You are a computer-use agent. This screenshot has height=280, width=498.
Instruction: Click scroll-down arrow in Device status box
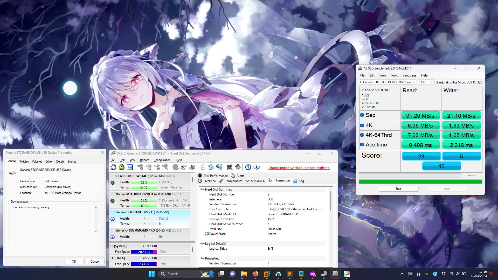pyautogui.click(x=96, y=232)
